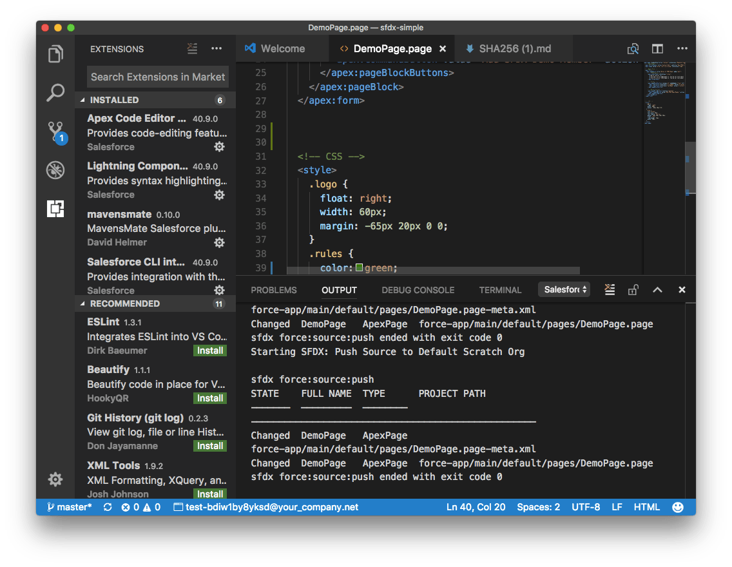Toggle the output scroll lock
This screenshot has height=567, width=732.
[633, 290]
